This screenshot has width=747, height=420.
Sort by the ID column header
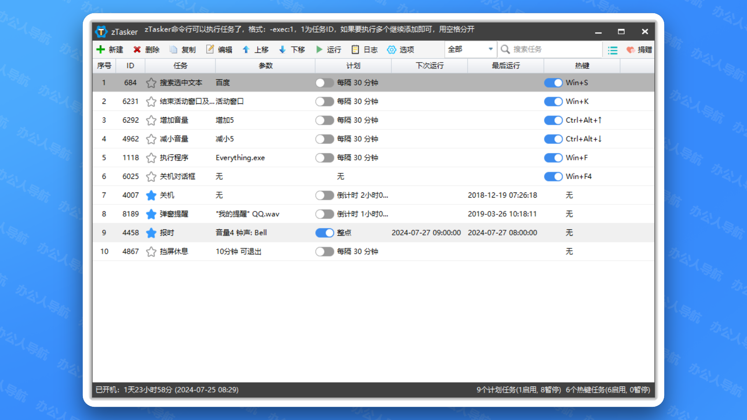tap(130, 66)
